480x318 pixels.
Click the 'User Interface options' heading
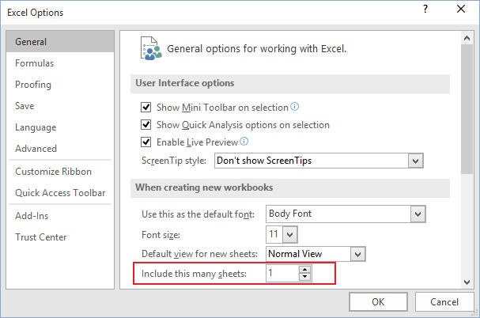185,83
